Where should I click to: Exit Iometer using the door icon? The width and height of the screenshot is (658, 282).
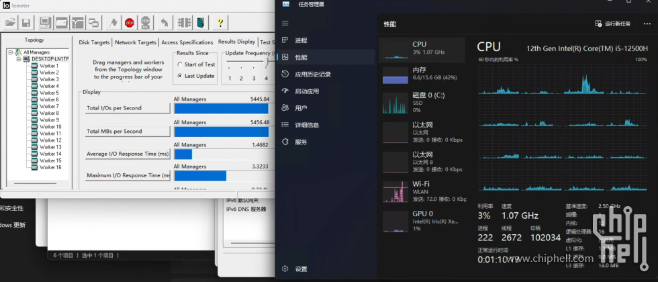201,23
